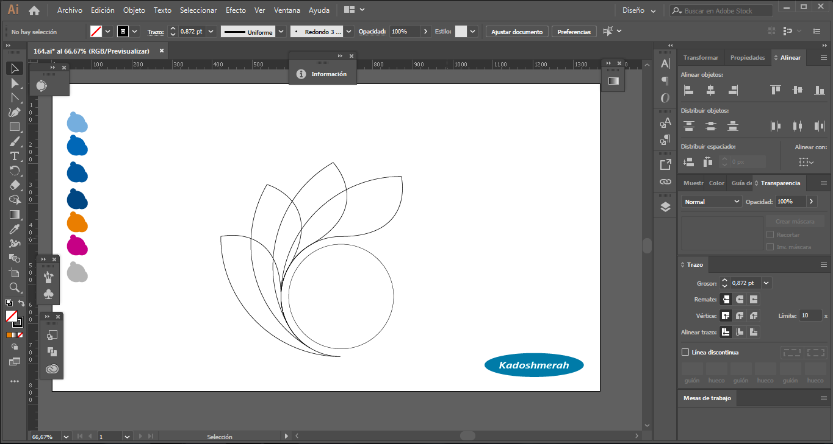Image resolution: width=833 pixels, height=444 pixels.
Task: Expand the Opacidad arrow in control bar
Action: tap(426, 32)
